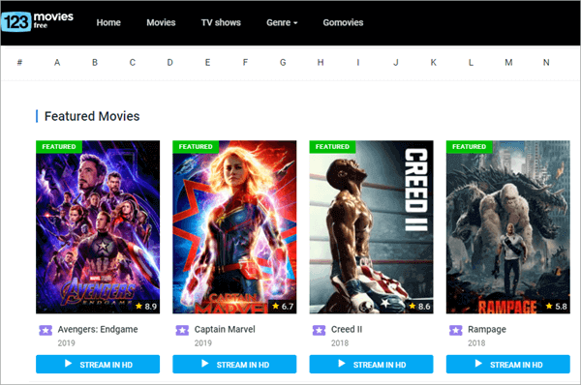Filter titles starting with letter I
Screen dimensions: 581x385
point(358,62)
